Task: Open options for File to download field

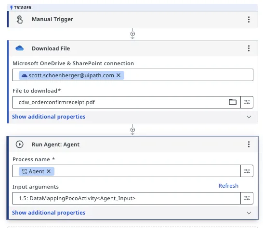Action: coord(247,102)
